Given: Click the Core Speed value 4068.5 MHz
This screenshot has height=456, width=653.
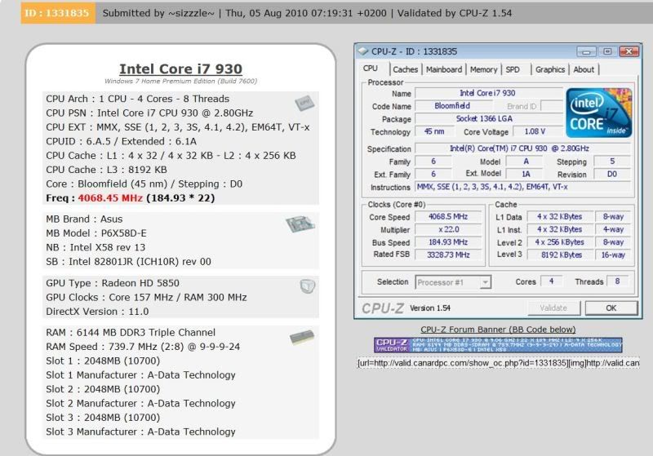Looking at the screenshot, I should pyautogui.click(x=448, y=217).
